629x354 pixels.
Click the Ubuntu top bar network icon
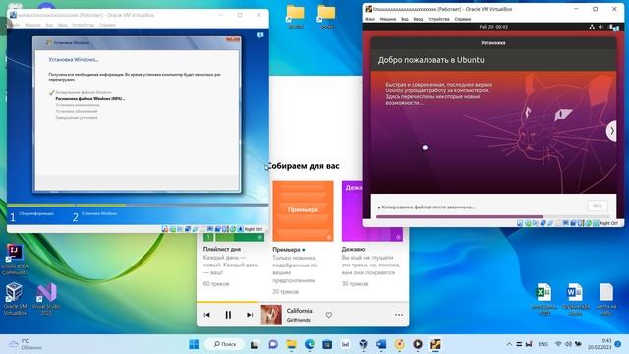coord(592,27)
